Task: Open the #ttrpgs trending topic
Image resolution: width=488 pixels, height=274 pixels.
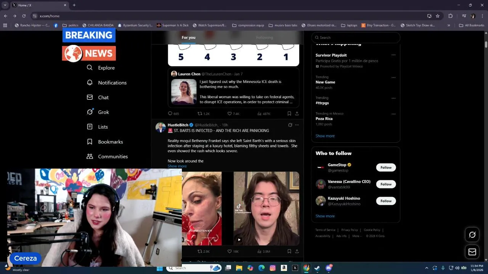Action: pyautogui.click(x=322, y=103)
